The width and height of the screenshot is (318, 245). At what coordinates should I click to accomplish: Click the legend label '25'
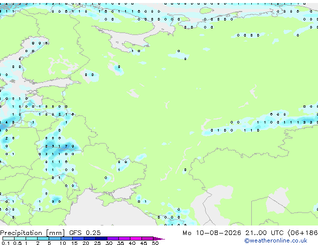[97, 243]
